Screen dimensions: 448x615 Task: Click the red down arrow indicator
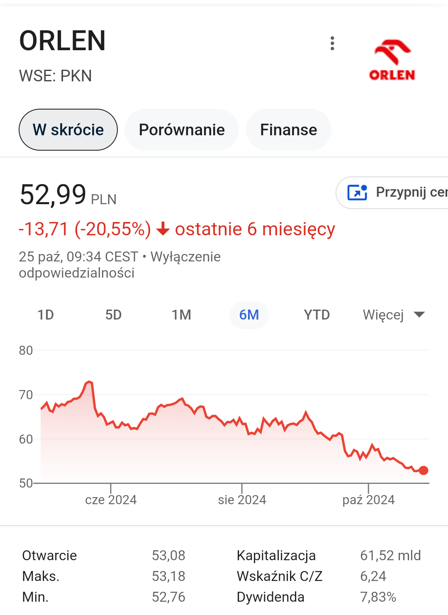click(163, 229)
